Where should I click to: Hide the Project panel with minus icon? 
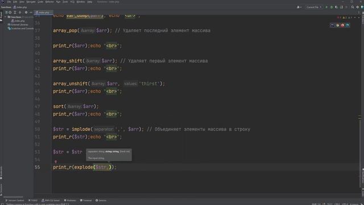31,13
